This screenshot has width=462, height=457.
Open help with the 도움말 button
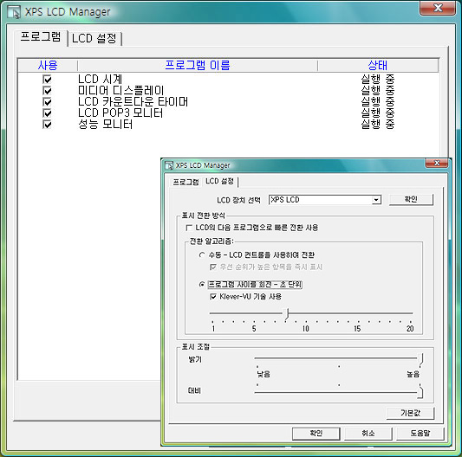[420, 433]
